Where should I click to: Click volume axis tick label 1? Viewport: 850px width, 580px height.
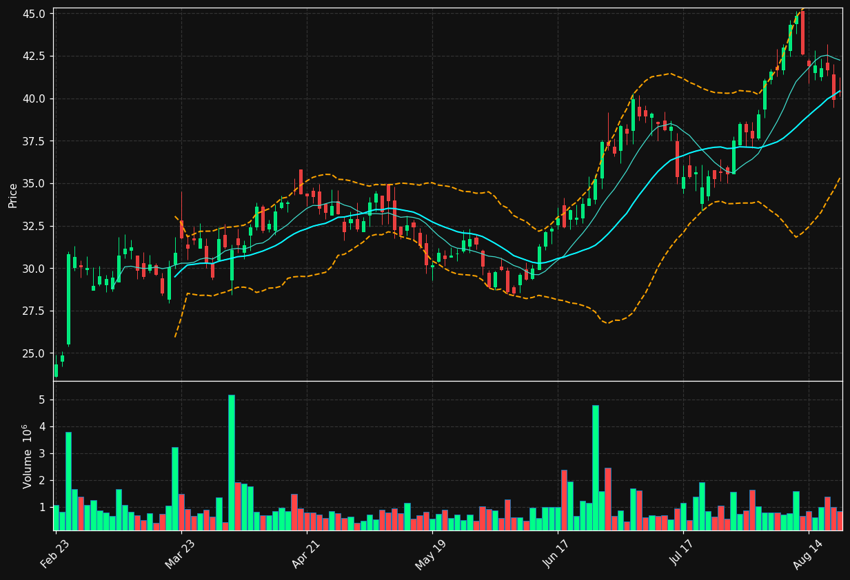(x=42, y=508)
